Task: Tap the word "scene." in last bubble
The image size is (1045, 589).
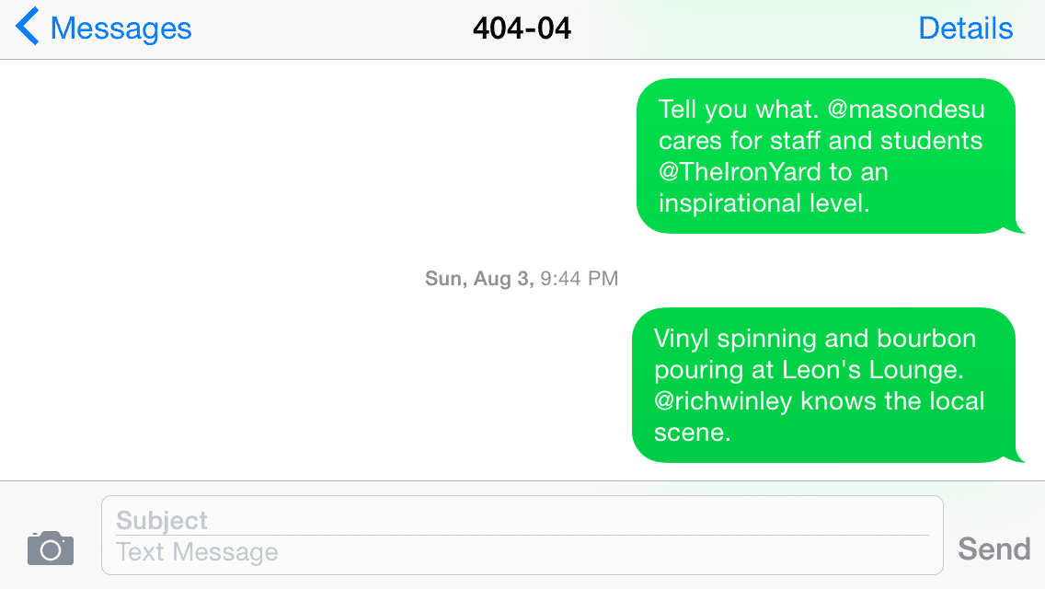Action: pos(692,433)
